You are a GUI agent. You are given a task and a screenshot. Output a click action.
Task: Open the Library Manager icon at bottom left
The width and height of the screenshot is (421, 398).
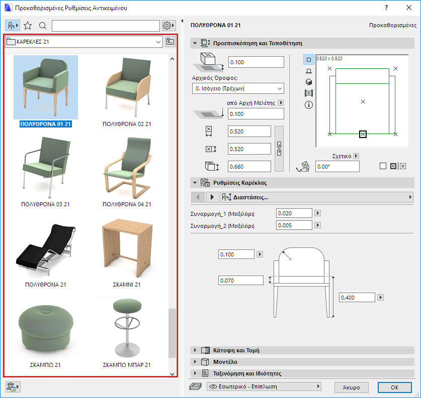click(12, 386)
